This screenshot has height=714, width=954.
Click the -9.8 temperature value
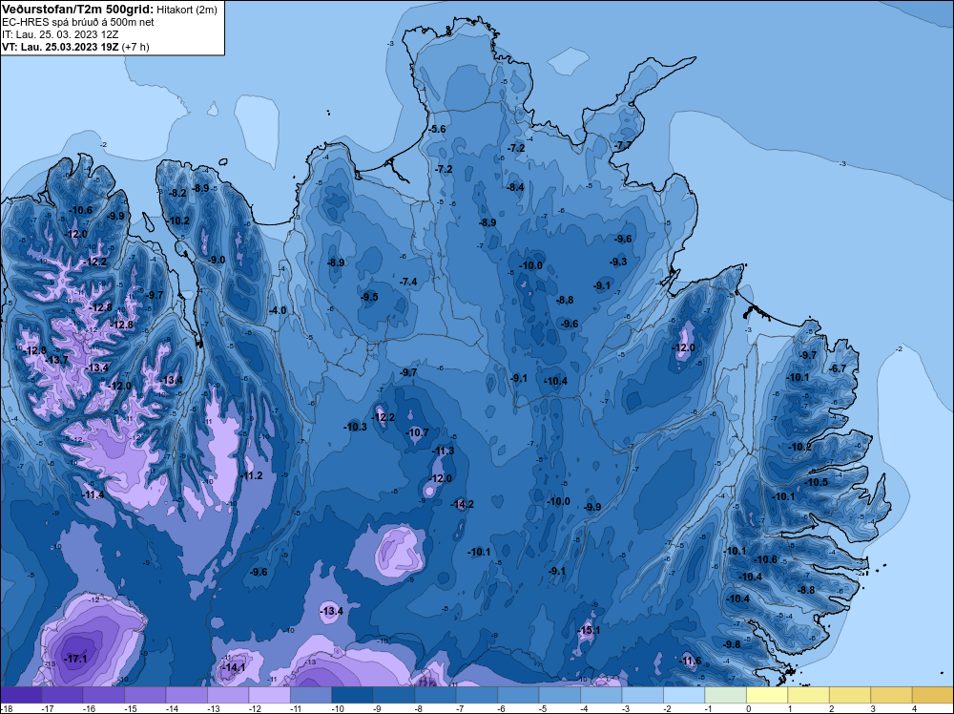[732, 644]
